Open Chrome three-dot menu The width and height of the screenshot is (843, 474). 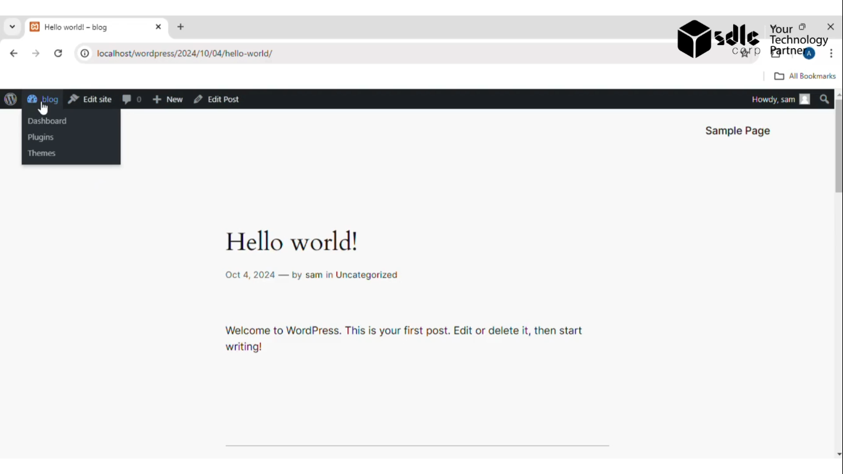tap(831, 54)
